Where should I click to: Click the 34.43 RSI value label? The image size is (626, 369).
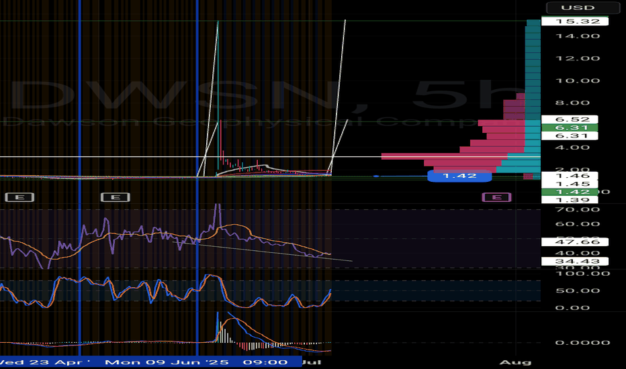tap(575, 261)
